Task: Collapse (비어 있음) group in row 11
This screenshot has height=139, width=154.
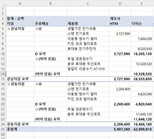Action: 37,59
